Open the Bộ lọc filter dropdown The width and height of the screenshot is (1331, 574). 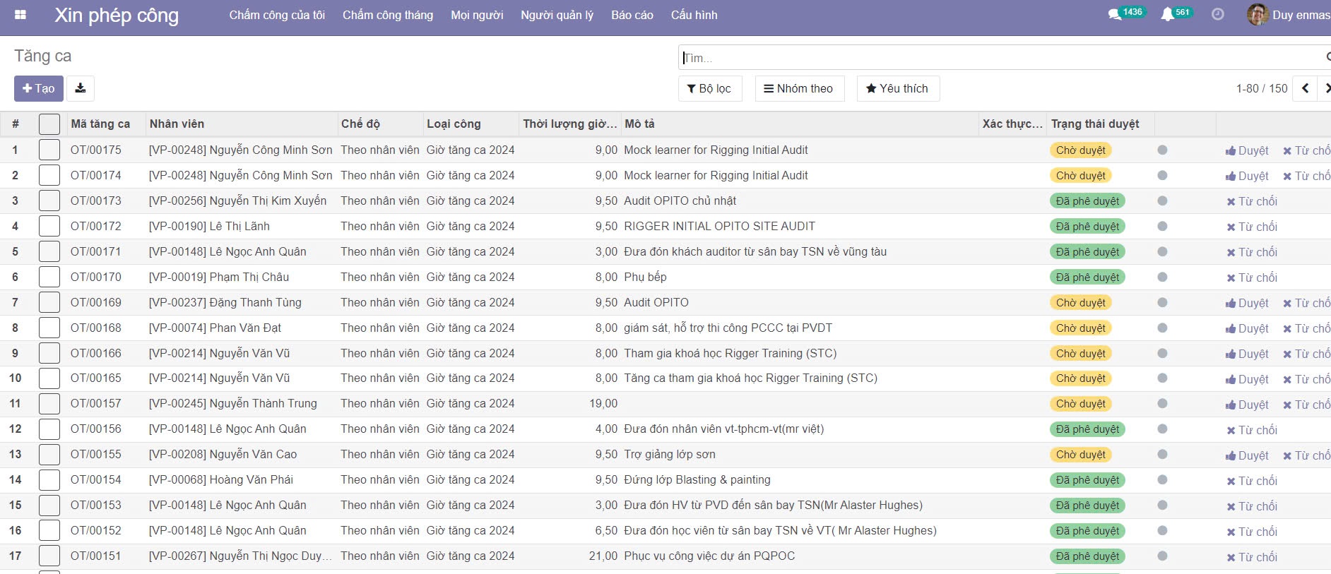point(709,88)
